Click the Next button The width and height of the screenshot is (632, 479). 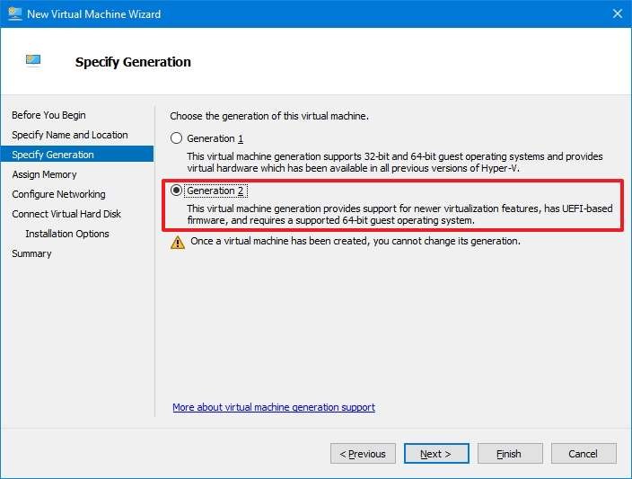(x=436, y=454)
